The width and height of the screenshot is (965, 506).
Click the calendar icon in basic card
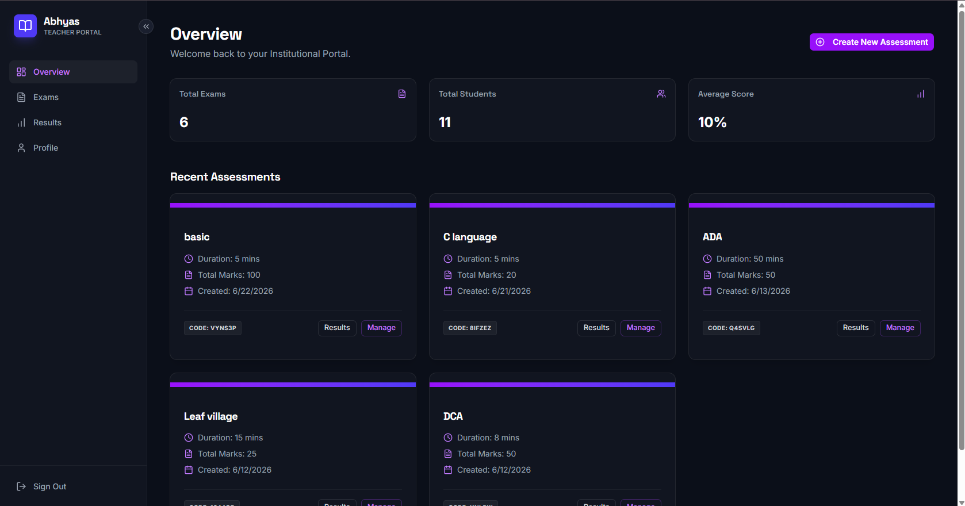pyautogui.click(x=189, y=291)
